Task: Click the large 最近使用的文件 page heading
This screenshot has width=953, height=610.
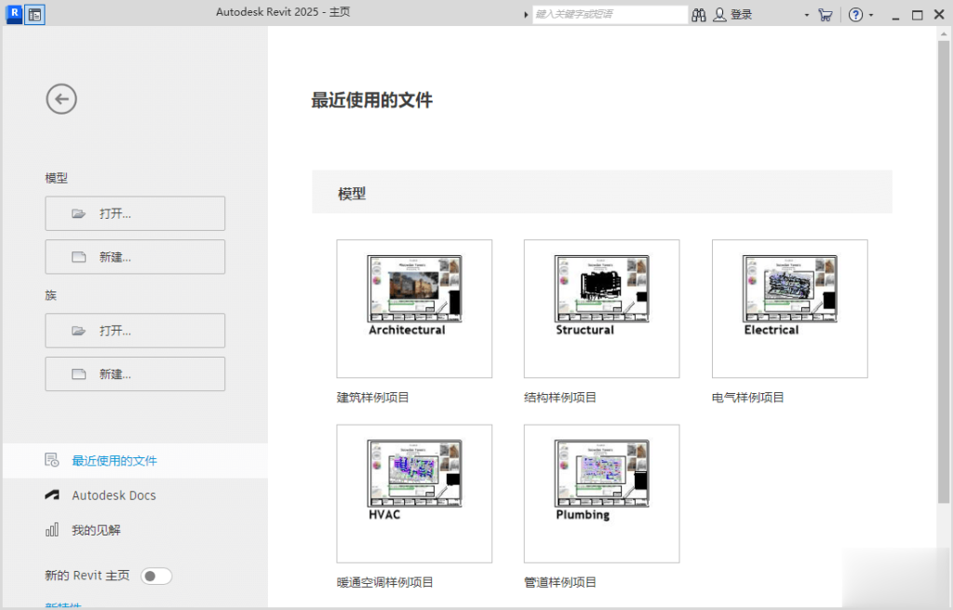Action: (372, 100)
